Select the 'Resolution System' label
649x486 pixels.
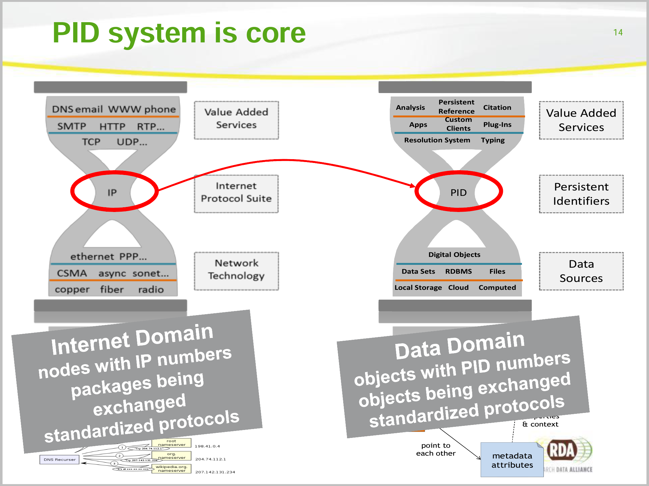point(437,140)
